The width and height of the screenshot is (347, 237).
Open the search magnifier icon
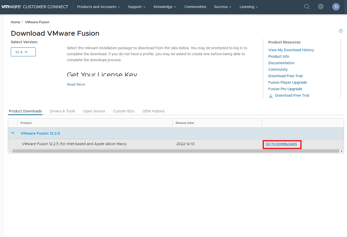click(307, 7)
